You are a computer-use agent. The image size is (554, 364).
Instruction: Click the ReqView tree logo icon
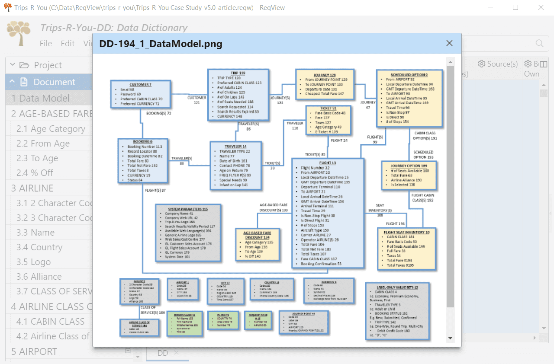click(x=19, y=34)
